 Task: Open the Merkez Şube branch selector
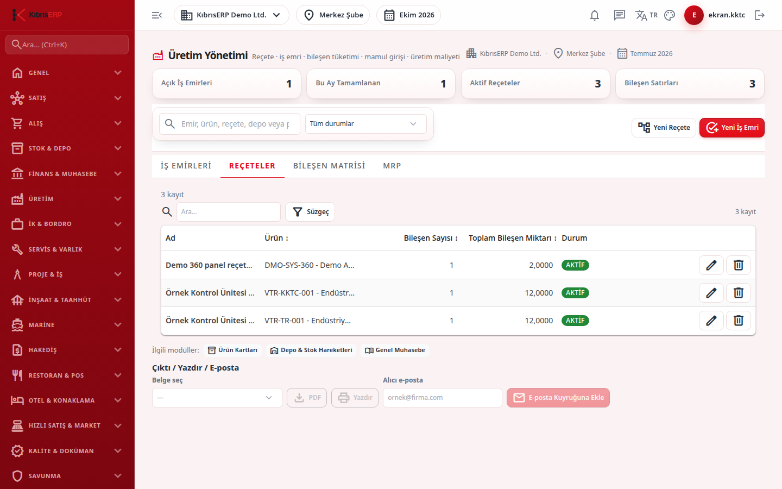pyautogui.click(x=333, y=15)
